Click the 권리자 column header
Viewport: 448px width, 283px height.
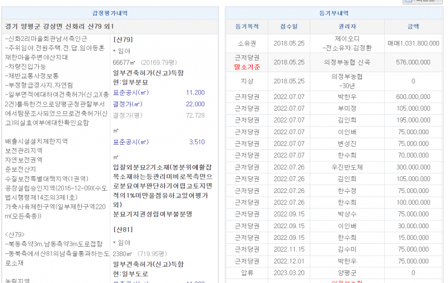coord(348,26)
